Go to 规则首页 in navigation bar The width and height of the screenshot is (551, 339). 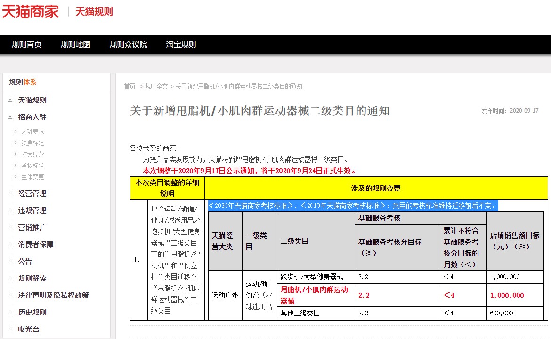click(26, 45)
